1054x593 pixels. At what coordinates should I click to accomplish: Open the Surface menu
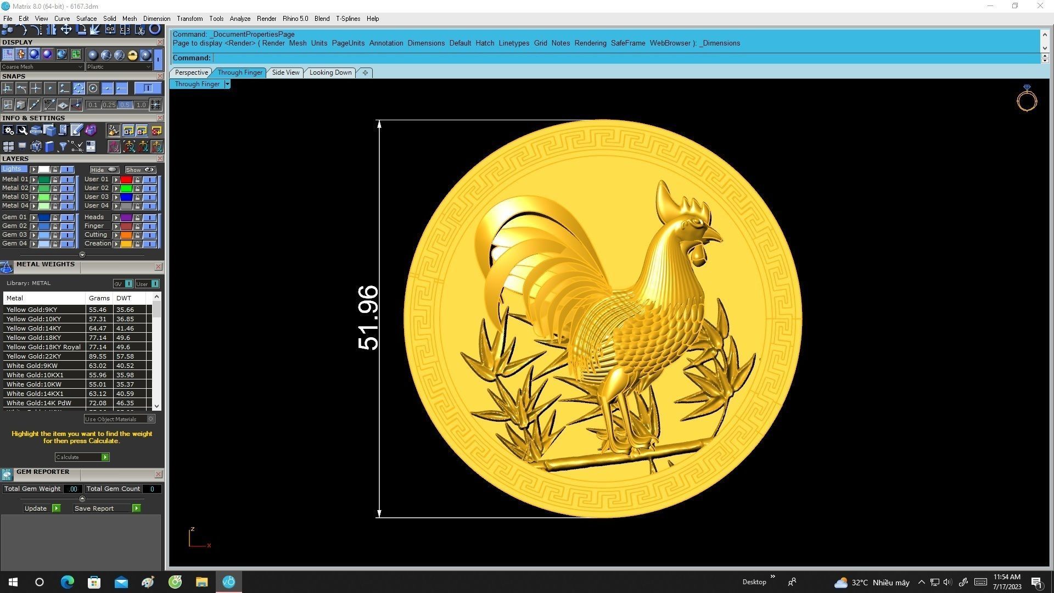click(x=86, y=19)
